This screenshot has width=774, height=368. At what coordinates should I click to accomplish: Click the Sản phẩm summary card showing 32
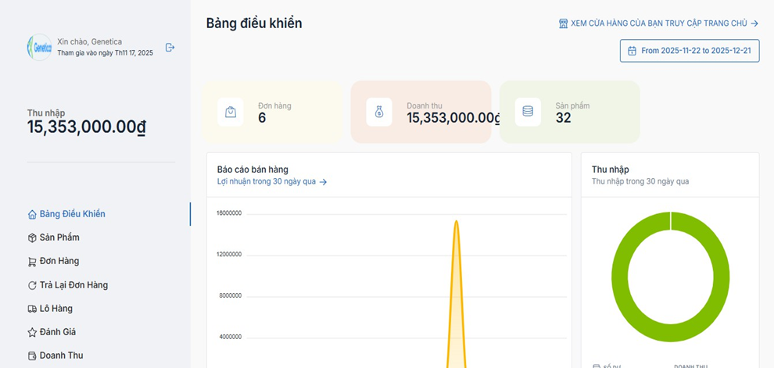tap(569, 112)
